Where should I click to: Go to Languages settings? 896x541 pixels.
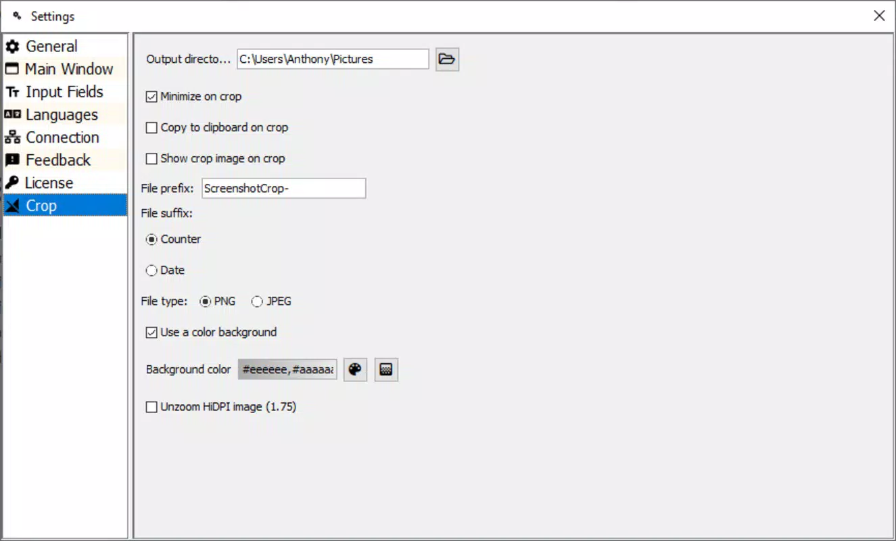click(65, 115)
